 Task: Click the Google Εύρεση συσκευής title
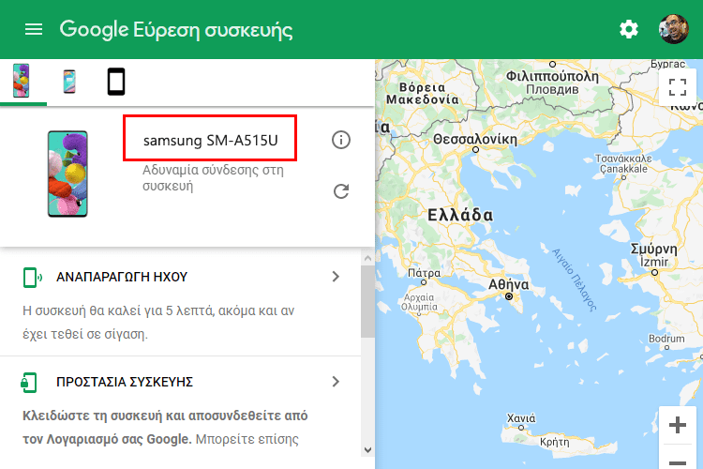(176, 30)
